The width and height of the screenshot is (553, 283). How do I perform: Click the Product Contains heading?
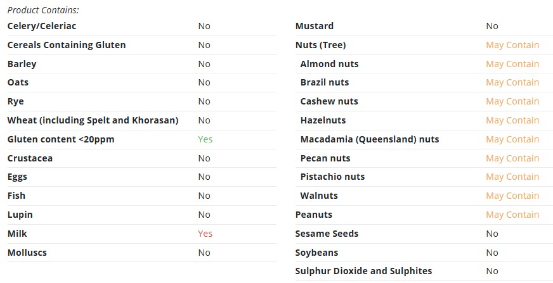point(43,10)
